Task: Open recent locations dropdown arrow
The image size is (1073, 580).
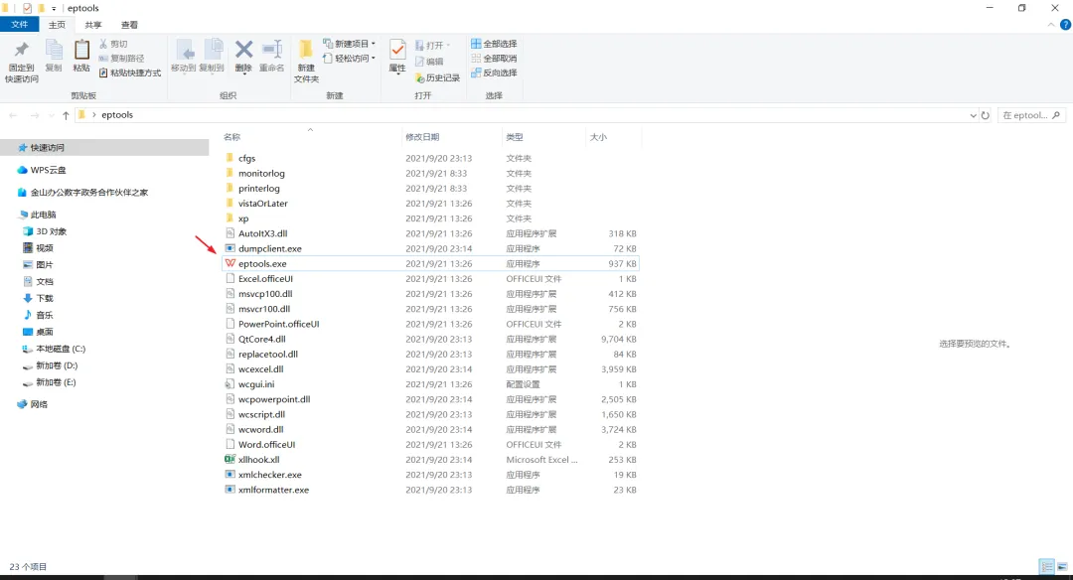Action: (x=52, y=115)
